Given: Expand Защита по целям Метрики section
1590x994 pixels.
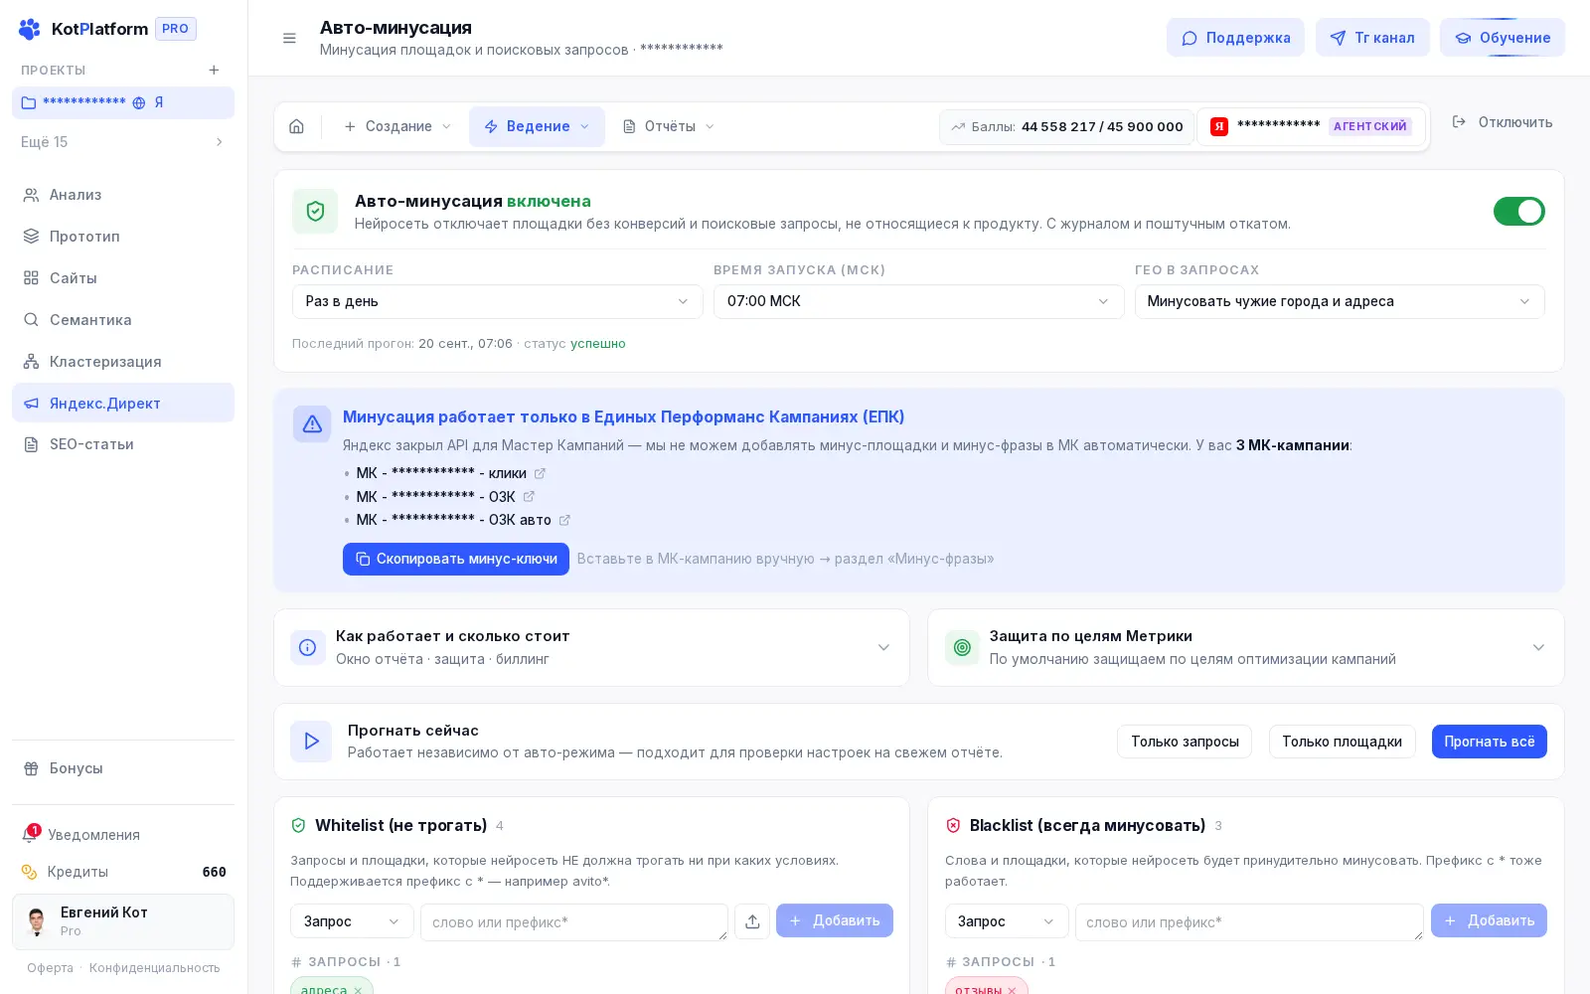Looking at the screenshot, I should click(x=1245, y=647).
